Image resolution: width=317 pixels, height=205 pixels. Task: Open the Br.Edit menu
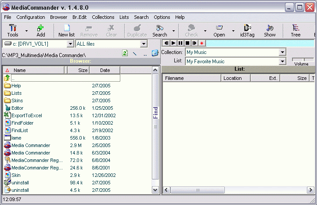79,17
